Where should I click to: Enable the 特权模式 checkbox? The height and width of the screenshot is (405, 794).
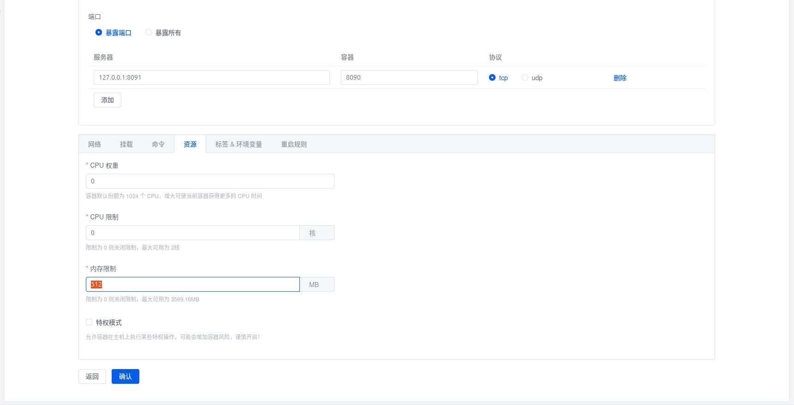click(x=89, y=323)
